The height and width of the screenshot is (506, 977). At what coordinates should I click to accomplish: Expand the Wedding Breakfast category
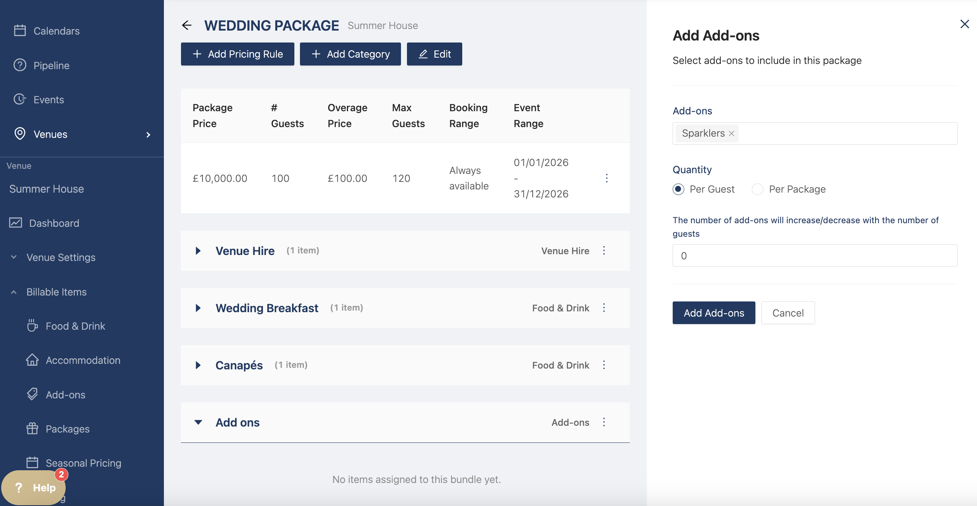point(198,308)
